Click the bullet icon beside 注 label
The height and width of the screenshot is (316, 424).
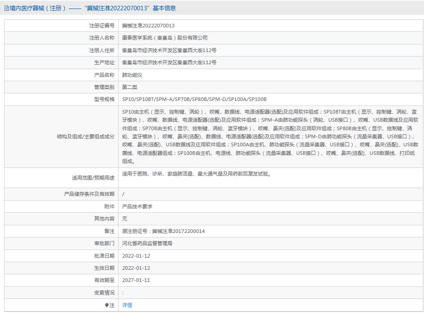pos(107,305)
